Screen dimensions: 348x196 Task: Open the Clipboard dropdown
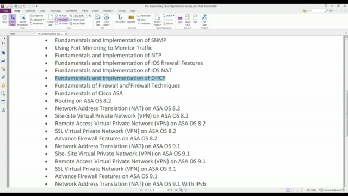tap(37, 20)
